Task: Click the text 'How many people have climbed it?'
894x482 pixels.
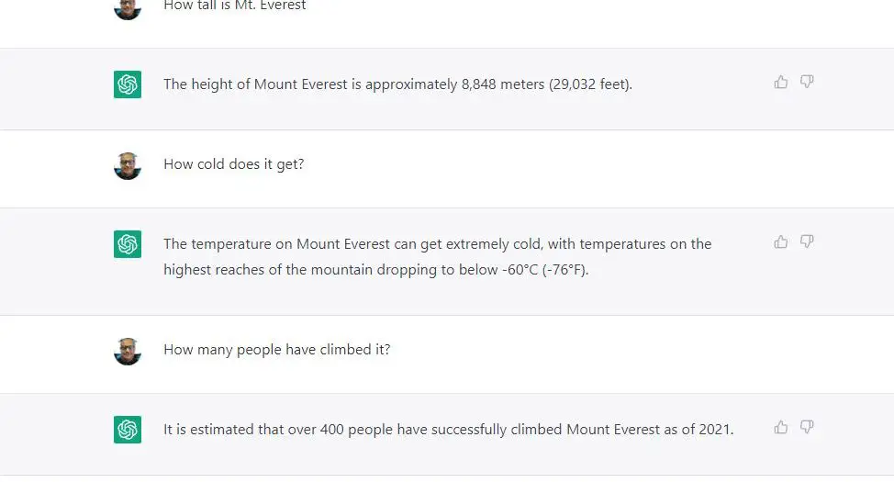Action: pos(277,350)
